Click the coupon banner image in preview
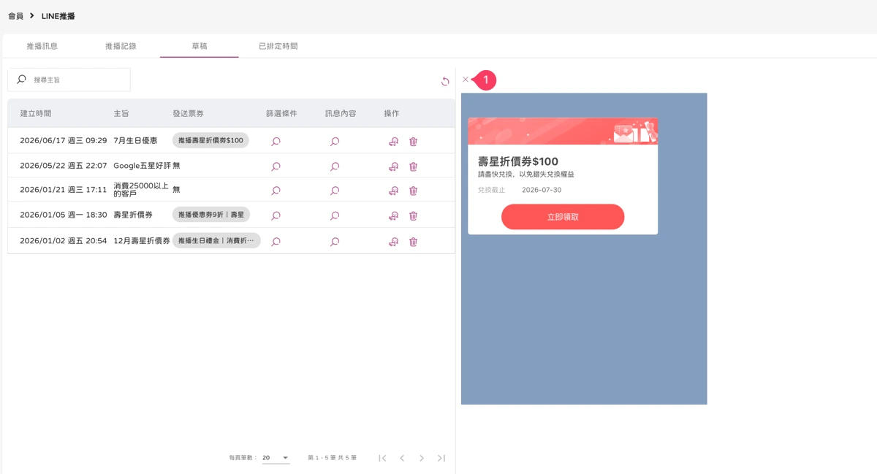This screenshot has height=474, width=877. pyautogui.click(x=563, y=131)
